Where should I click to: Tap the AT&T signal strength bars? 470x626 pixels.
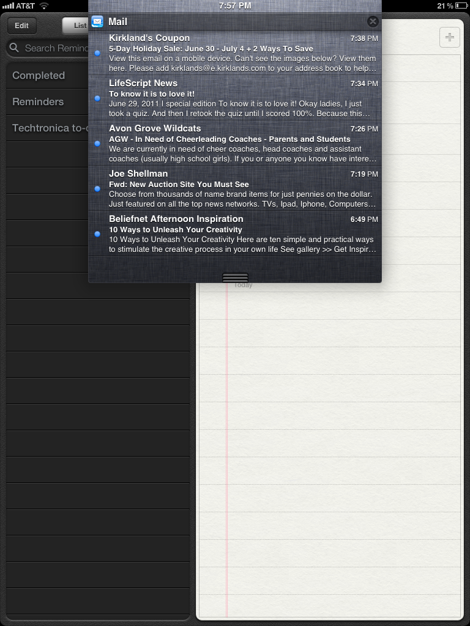click(x=8, y=6)
